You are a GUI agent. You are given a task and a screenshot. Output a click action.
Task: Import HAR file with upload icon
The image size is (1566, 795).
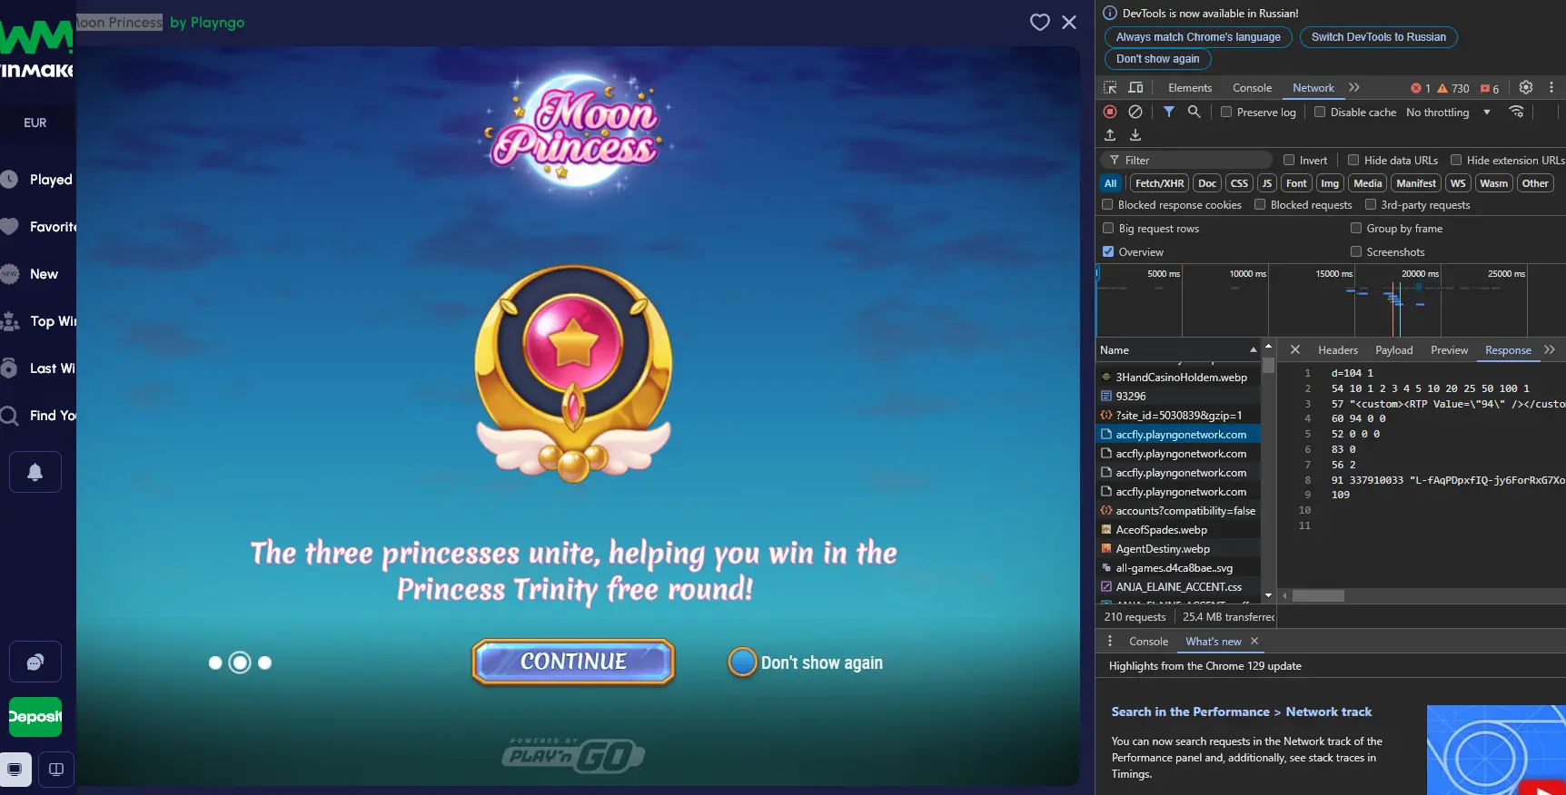tap(1110, 135)
